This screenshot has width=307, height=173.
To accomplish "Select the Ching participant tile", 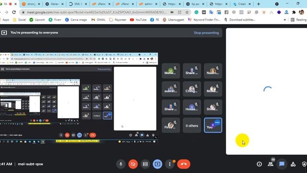I will point(192,89).
